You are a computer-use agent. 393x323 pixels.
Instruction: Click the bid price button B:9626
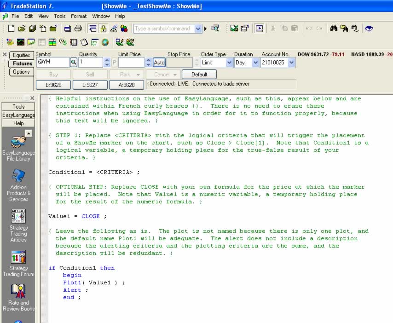click(x=53, y=85)
